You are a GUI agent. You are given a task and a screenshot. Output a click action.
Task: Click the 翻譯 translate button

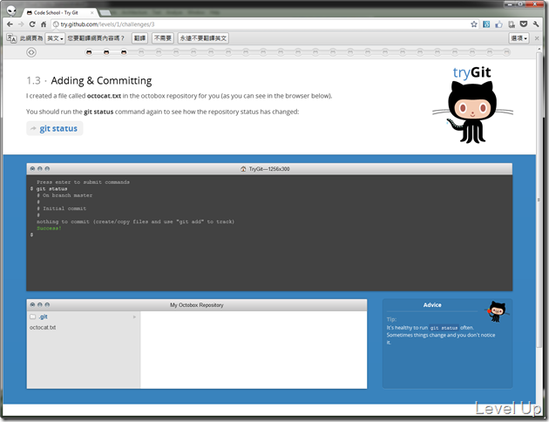[x=140, y=38]
